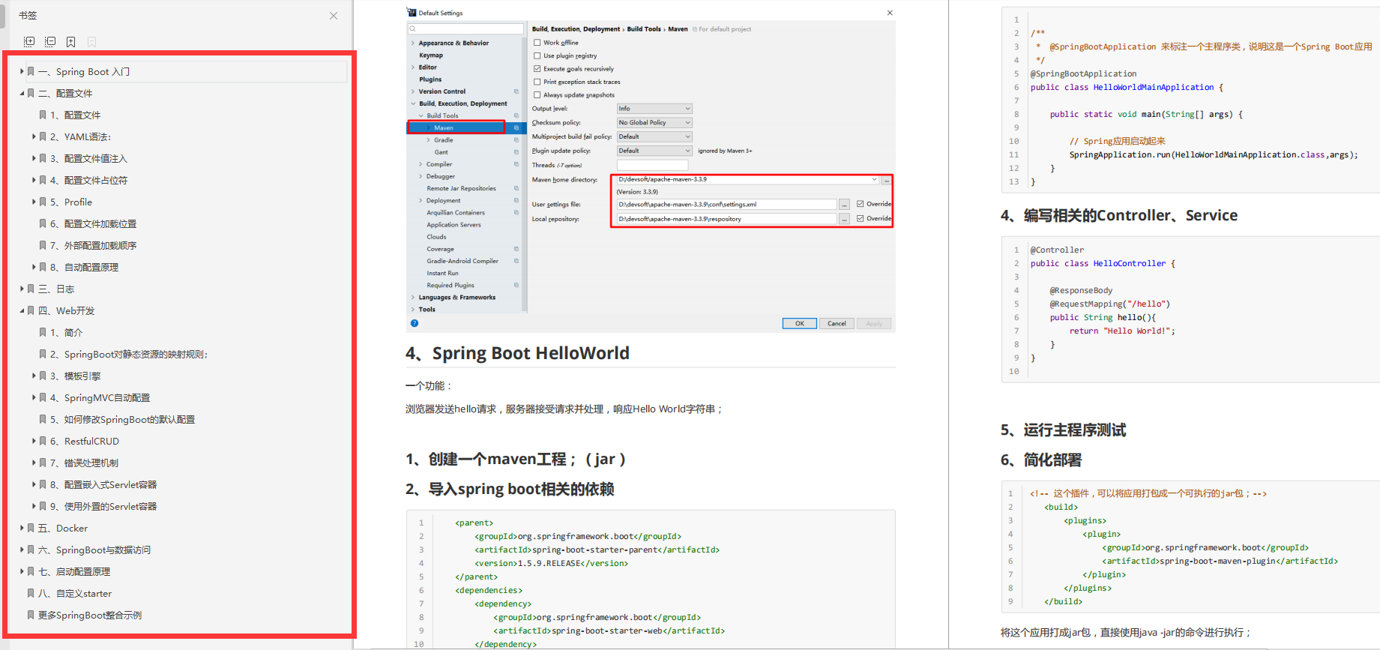This screenshot has height=650, width=1380.
Task: Close the 书签 bookmarks panel
Action: click(334, 16)
